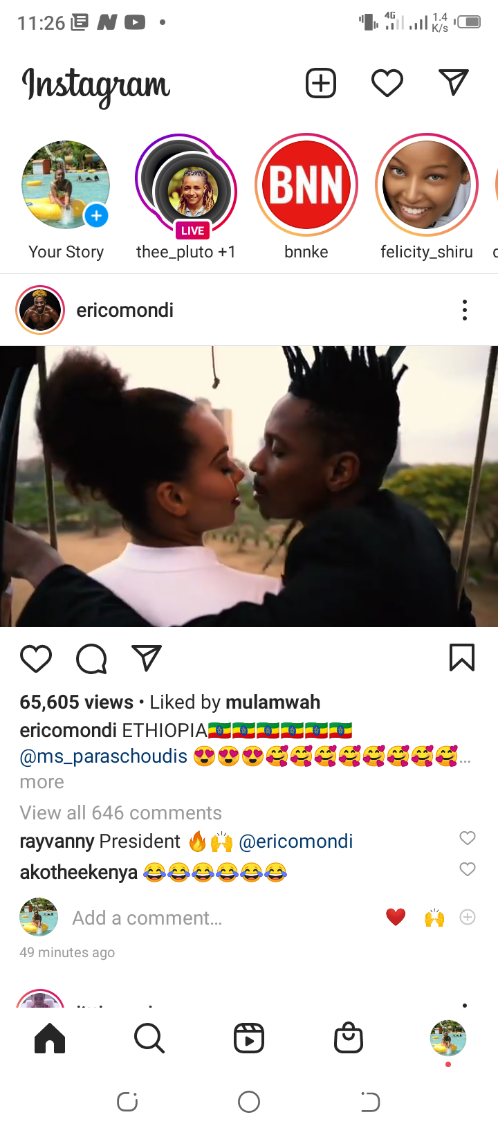Open the Shop bag tab

(x=349, y=1038)
